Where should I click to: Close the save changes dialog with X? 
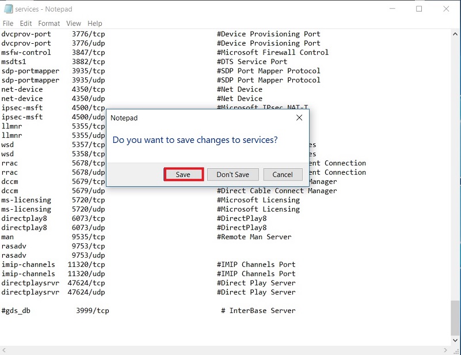(299, 118)
